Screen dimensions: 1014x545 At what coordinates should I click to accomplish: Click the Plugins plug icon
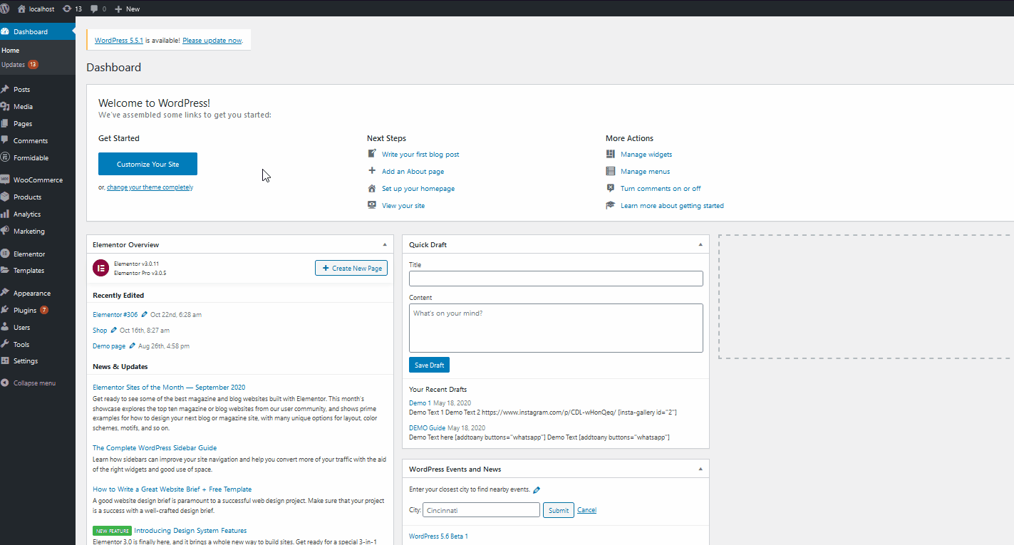click(x=5, y=310)
